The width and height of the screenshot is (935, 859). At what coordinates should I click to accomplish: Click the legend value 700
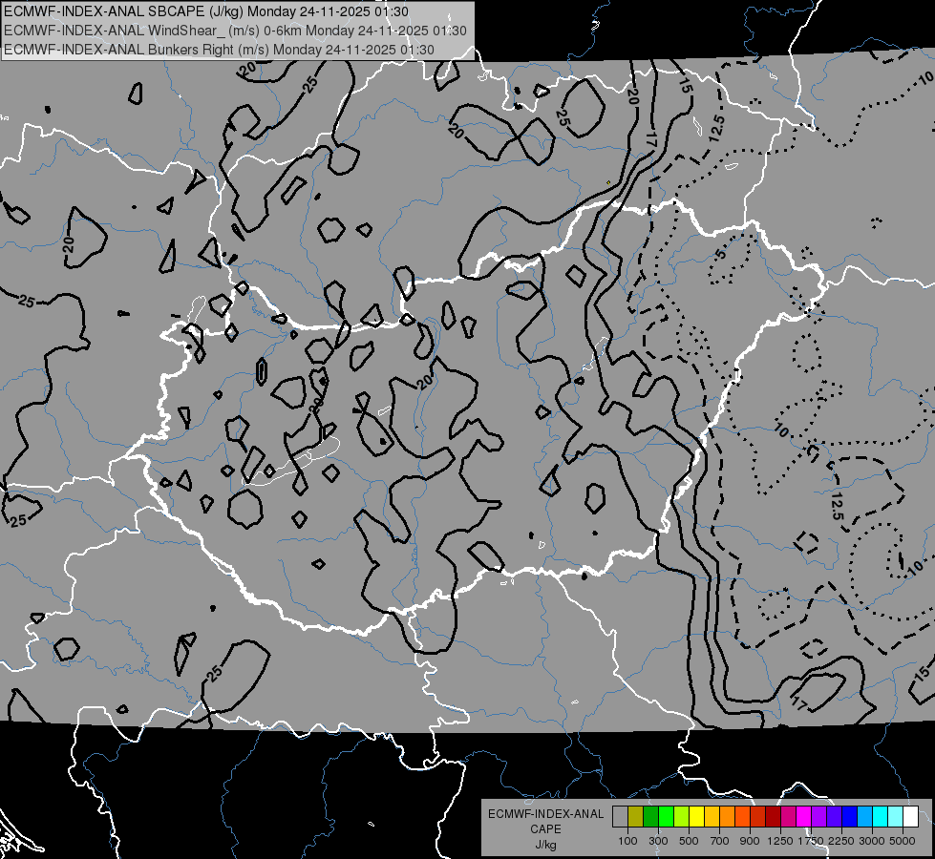pyautogui.click(x=720, y=841)
